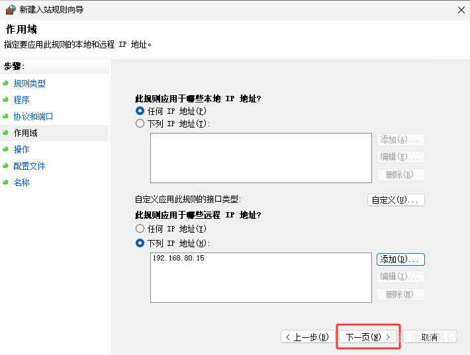Go to the 规则类型 step
The height and width of the screenshot is (355, 470).
(x=30, y=83)
